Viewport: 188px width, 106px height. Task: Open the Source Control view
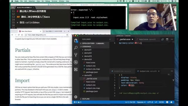[76, 55]
